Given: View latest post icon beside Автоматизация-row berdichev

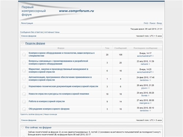Looking at the screenshot, I should click(x=150, y=80).
